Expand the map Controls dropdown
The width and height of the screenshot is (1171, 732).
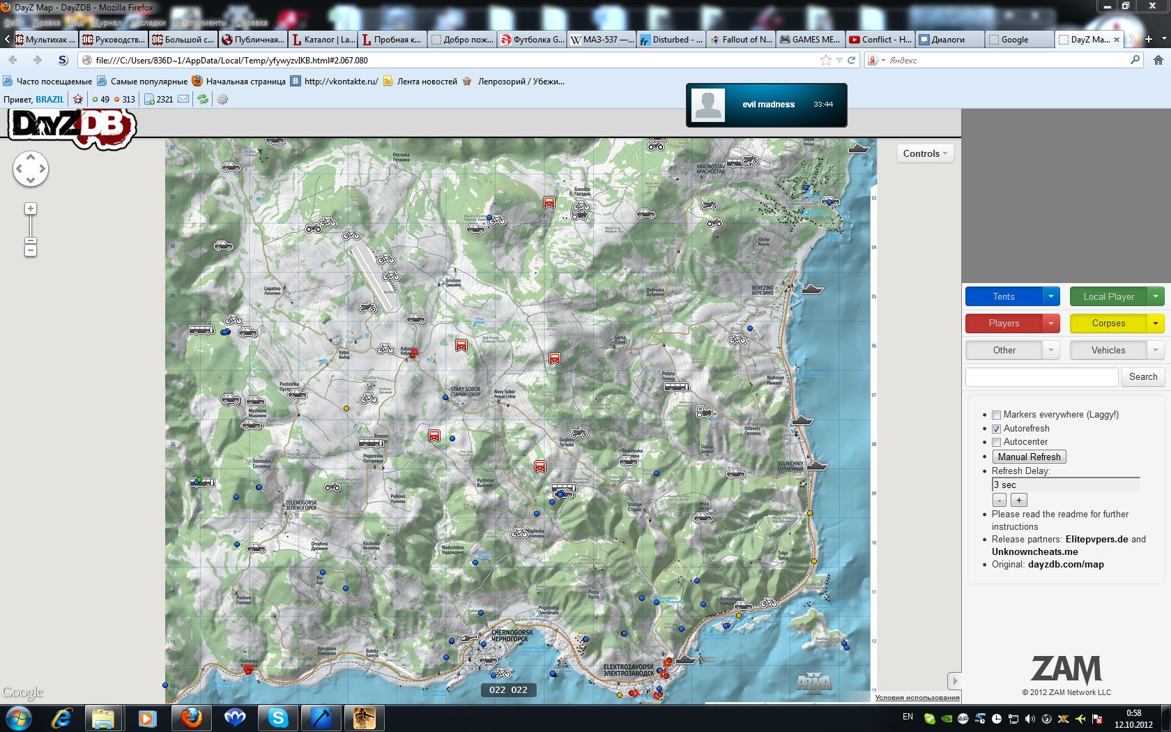pos(925,153)
